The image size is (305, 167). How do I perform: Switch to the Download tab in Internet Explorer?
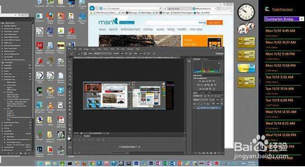(x=179, y=9)
